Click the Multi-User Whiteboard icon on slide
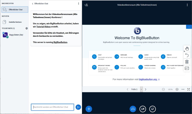The image size is (192, 114). pos(163,67)
